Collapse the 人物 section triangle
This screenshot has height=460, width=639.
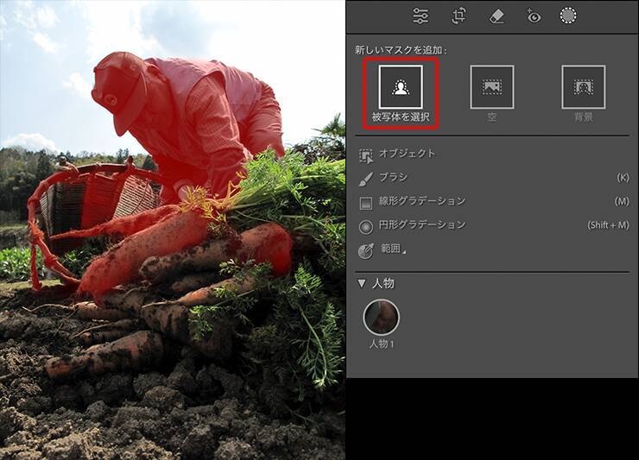(362, 284)
